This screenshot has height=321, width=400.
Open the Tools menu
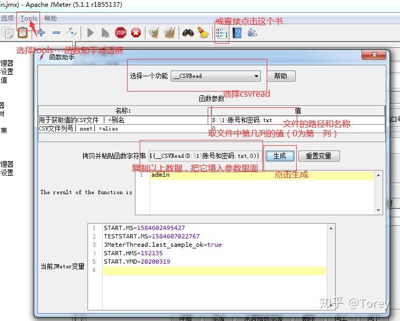(x=29, y=18)
